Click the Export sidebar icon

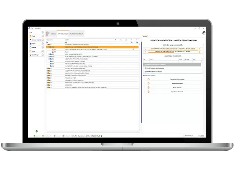pos(33,44)
